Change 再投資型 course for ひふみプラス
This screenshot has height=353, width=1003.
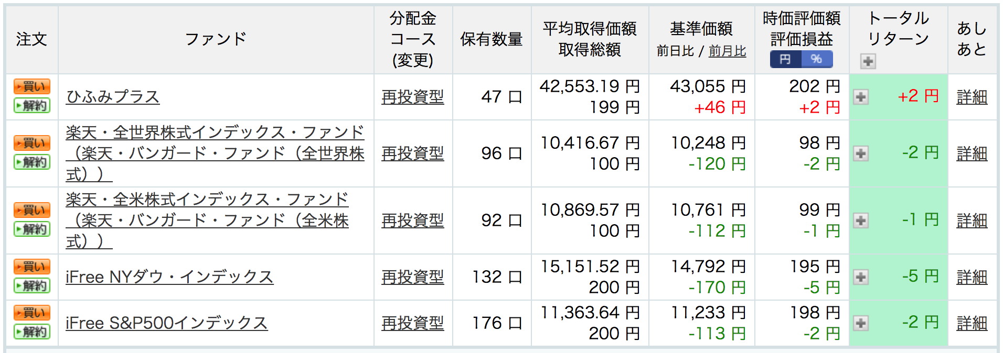[412, 97]
